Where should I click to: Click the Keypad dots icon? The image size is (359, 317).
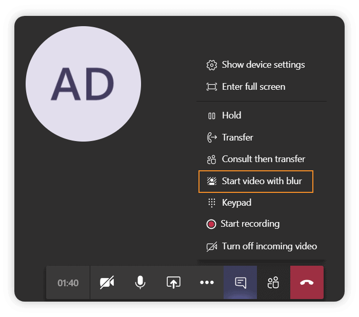(211, 203)
